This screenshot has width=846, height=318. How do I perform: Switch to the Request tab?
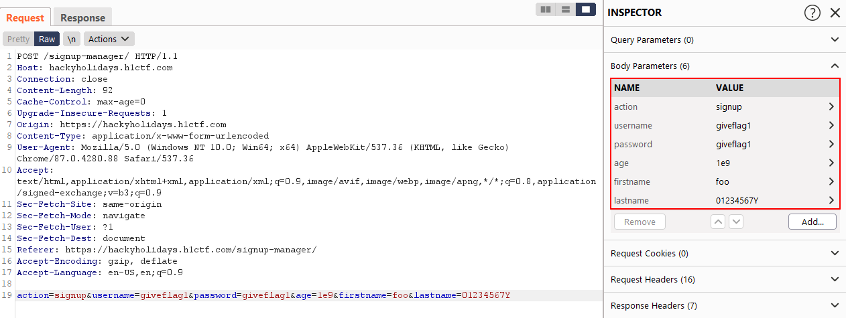[25, 18]
